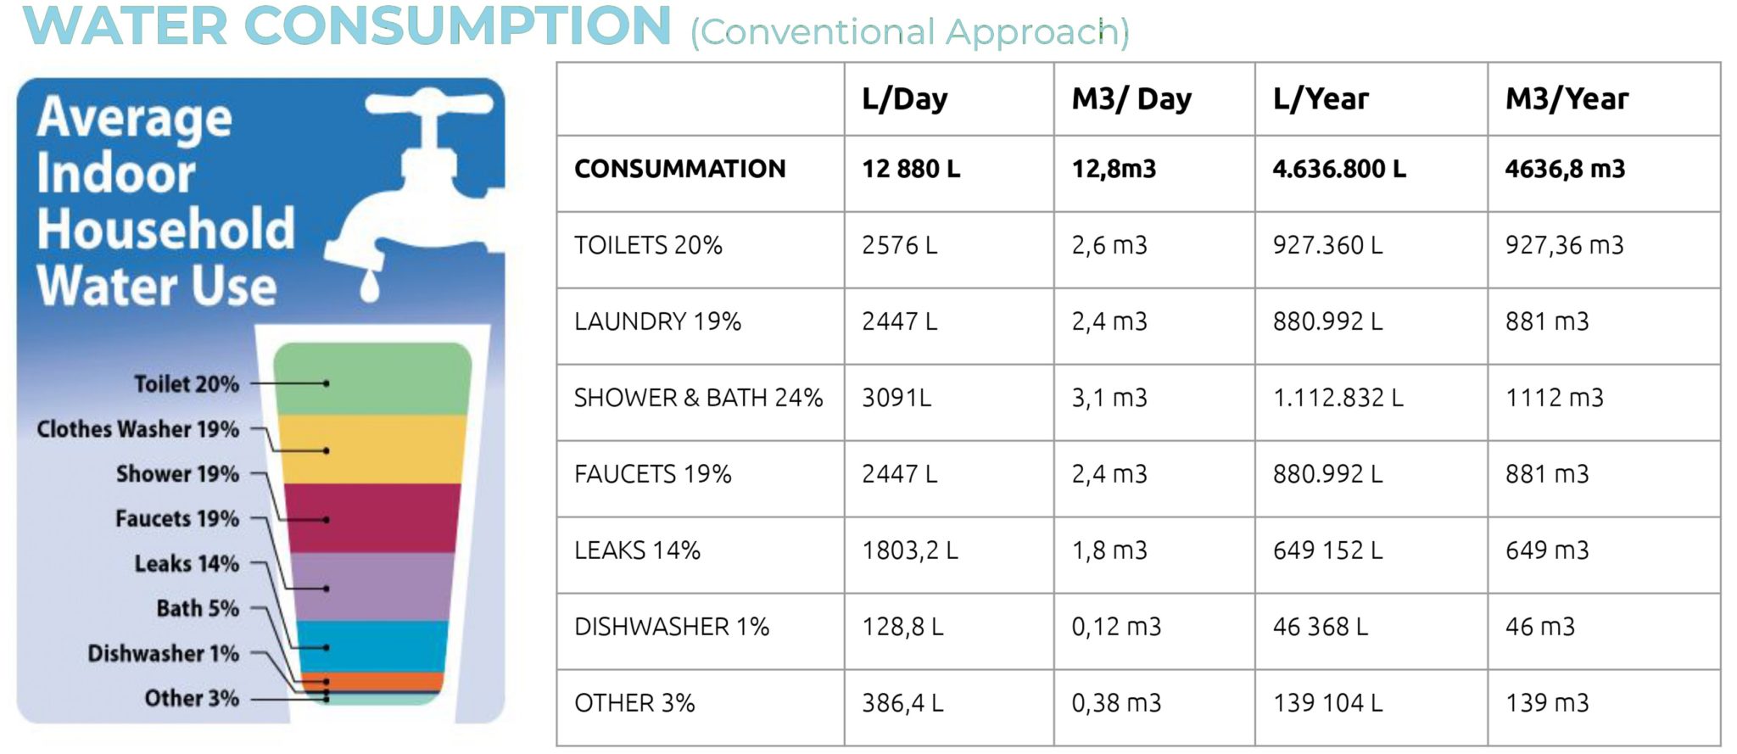Select the yellow Clothes Washer band

(x=373, y=449)
